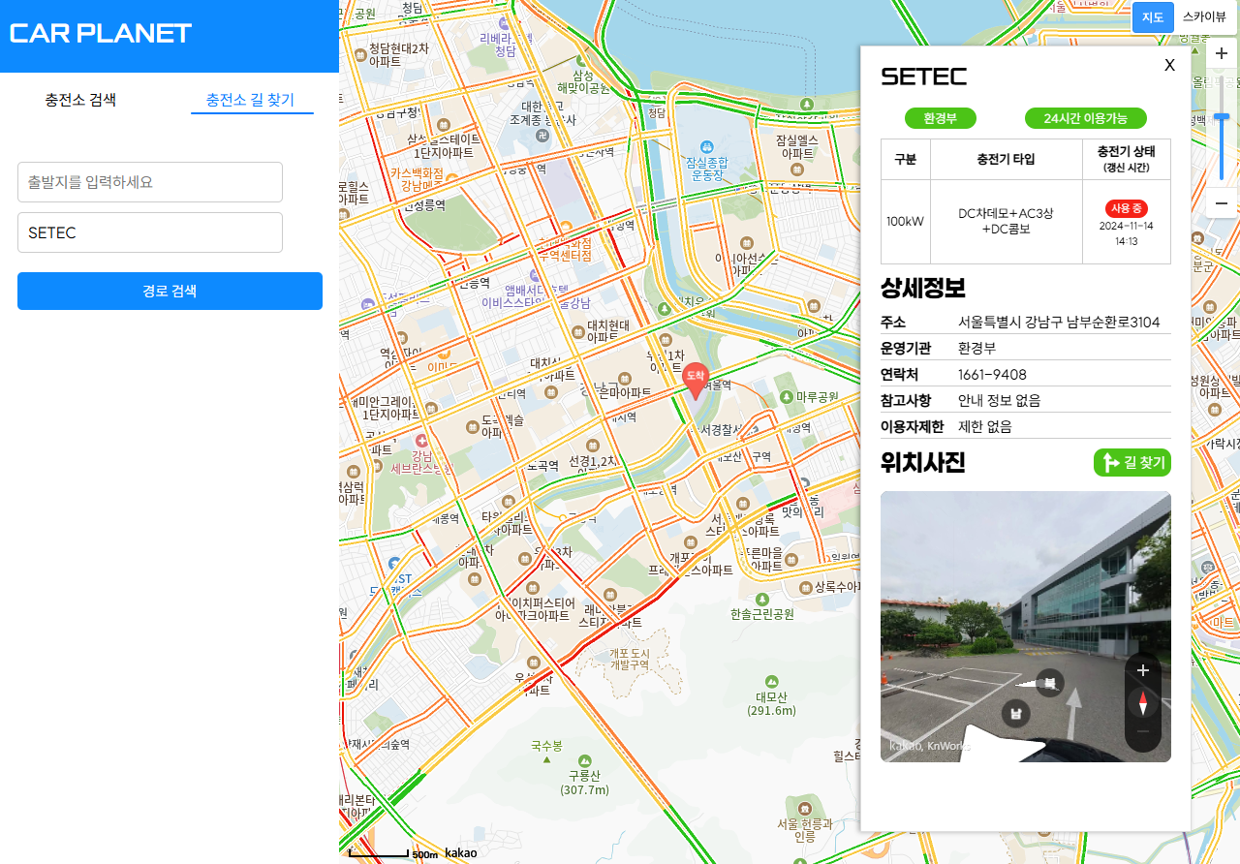Move roadview north via 북 marker

pos(1049,683)
